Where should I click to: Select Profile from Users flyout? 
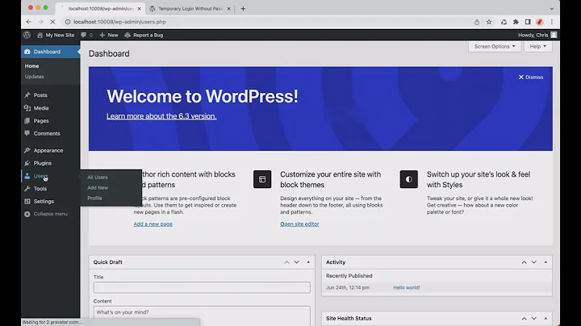coord(94,198)
